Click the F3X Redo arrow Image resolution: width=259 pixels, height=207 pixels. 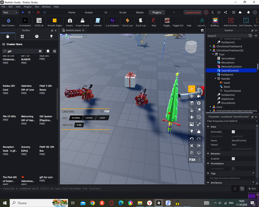199,139
